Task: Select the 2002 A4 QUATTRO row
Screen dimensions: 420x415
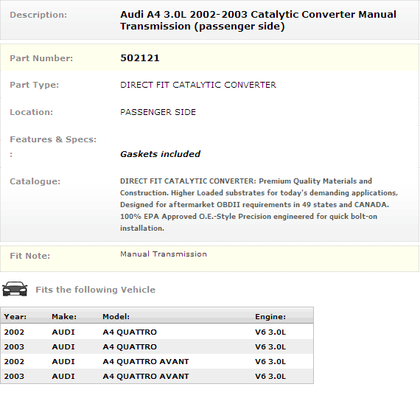Action: pyautogui.click(x=157, y=332)
